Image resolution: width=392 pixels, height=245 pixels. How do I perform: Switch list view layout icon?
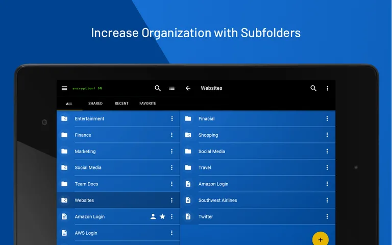coord(171,88)
